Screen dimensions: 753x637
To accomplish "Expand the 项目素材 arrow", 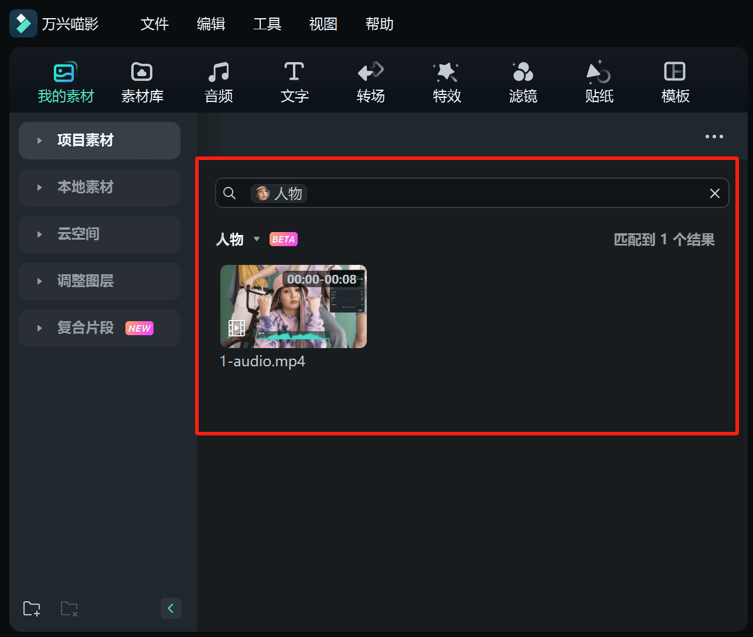I will 40,141.
